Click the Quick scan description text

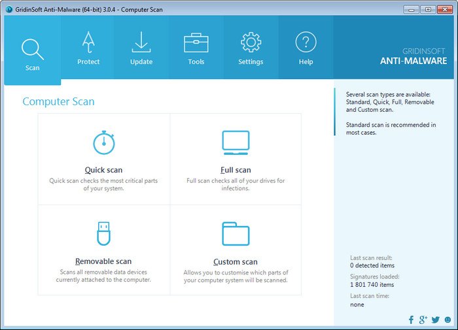[103, 184]
